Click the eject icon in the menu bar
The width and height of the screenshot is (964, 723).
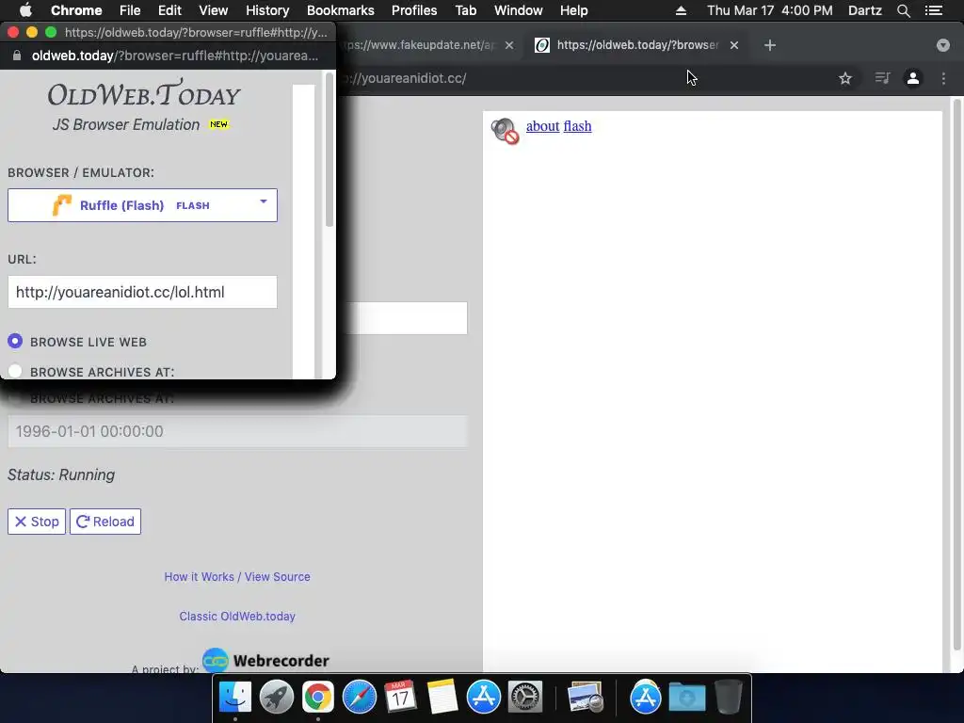click(x=681, y=10)
